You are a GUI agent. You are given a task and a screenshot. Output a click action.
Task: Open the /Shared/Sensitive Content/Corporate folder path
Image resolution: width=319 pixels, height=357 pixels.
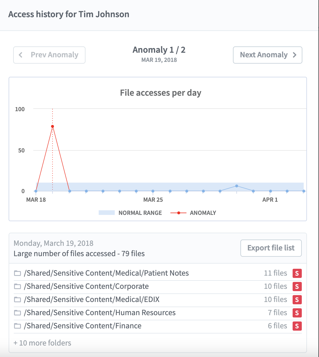86,287
